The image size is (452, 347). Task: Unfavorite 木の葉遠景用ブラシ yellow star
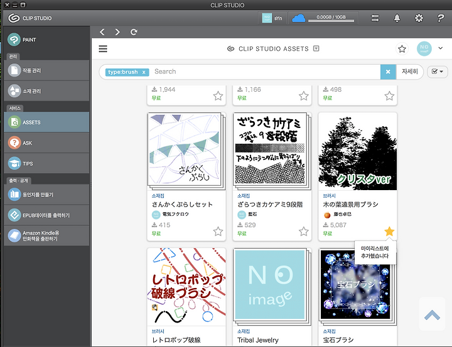tap(389, 231)
